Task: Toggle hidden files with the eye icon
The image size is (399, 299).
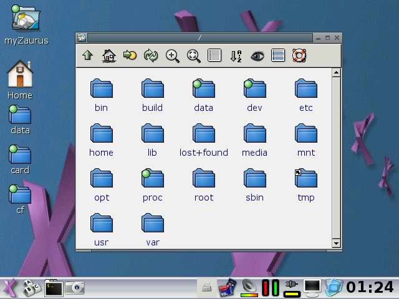Action: click(x=257, y=55)
